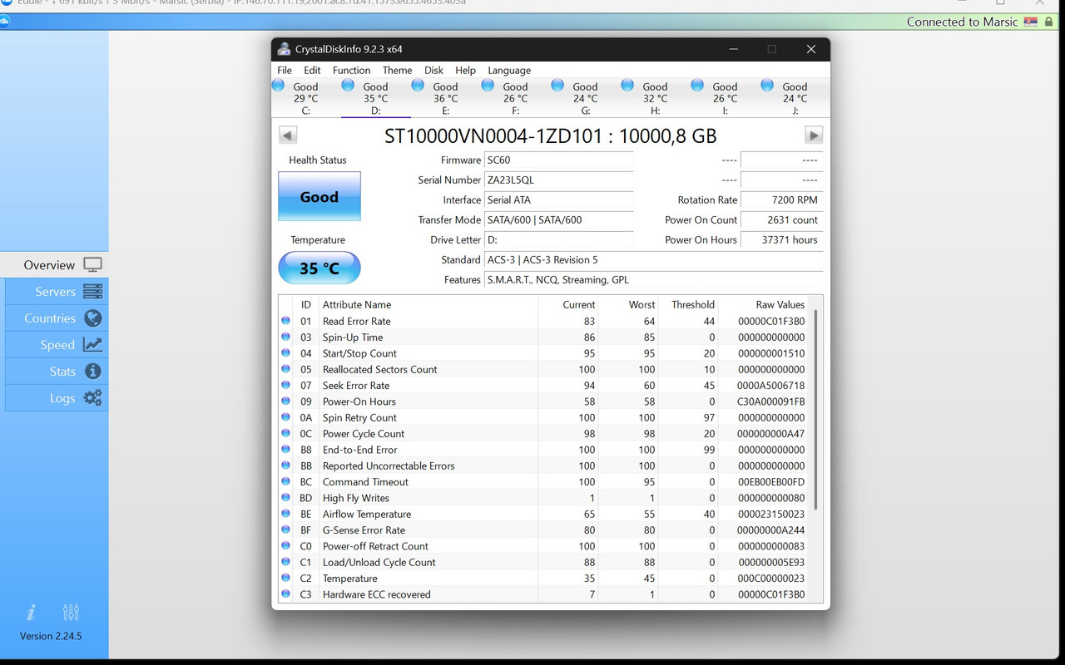This screenshot has height=665, width=1065.
Task: Click the Transfer Mode SATA/600 field
Action: [559, 220]
